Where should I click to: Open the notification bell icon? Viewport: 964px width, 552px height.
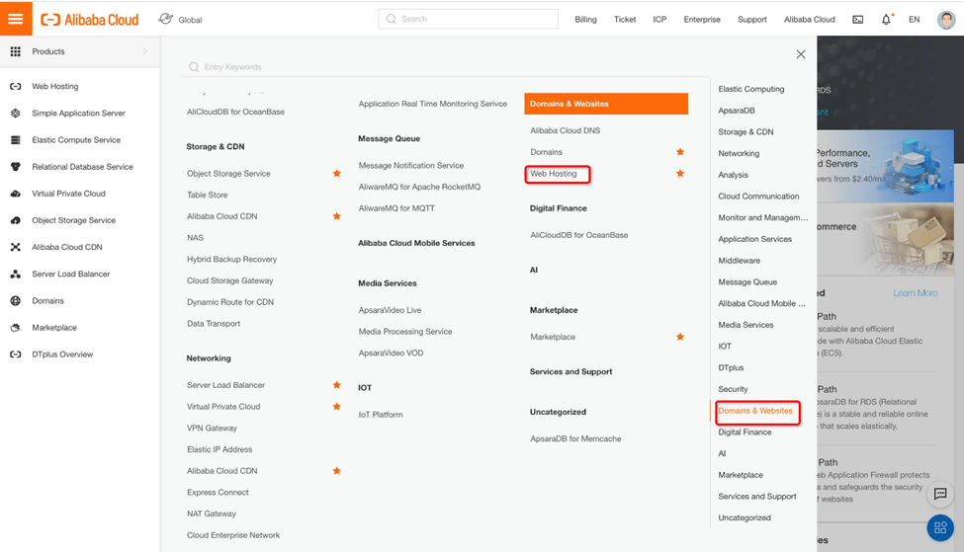click(x=886, y=20)
